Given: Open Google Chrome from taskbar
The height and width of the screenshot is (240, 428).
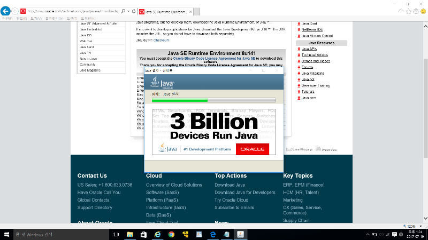Looking at the screenshot, I should coord(171,234).
